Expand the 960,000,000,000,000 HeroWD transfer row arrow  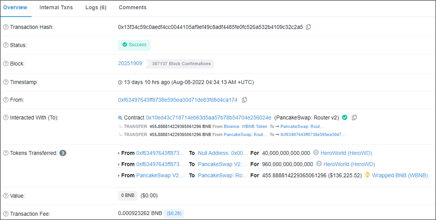[x=119, y=164]
